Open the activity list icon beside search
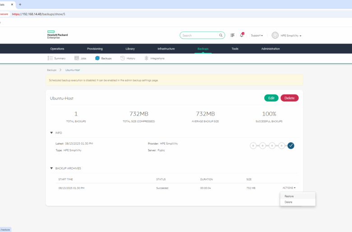The width and height of the screenshot is (352, 232). (232, 35)
